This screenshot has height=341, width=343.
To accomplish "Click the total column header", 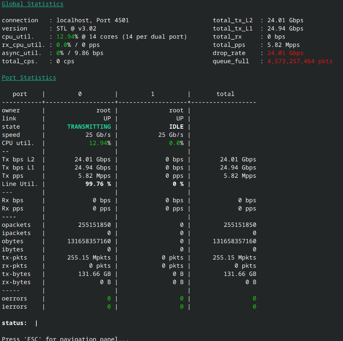I will [x=225, y=94].
